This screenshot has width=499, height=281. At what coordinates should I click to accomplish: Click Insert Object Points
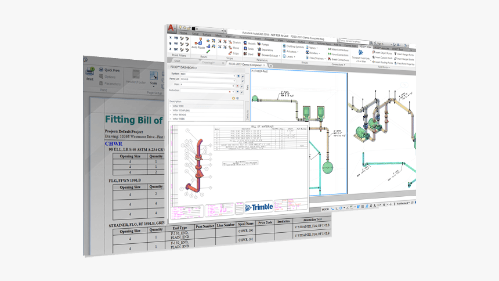pyautogui.click(x=382, y=53)
